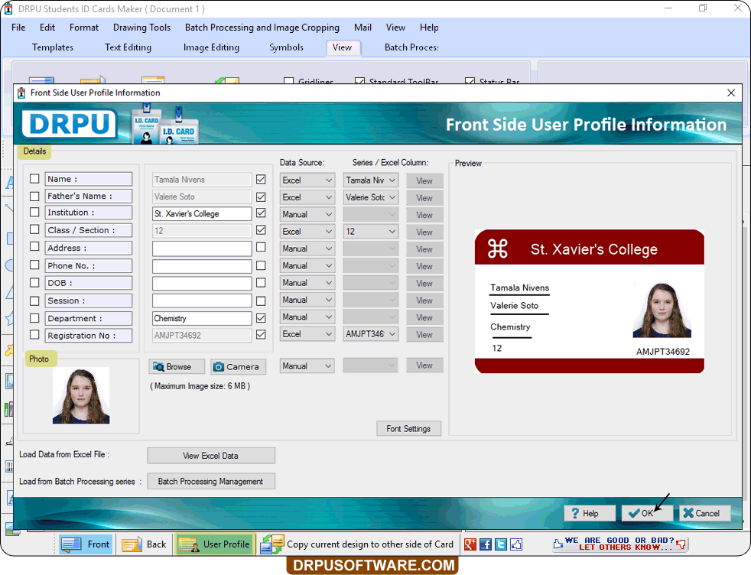This screenshot has width=751, height=575.
Task: Open the Drawing Tools menu
Action: [141, 28]
